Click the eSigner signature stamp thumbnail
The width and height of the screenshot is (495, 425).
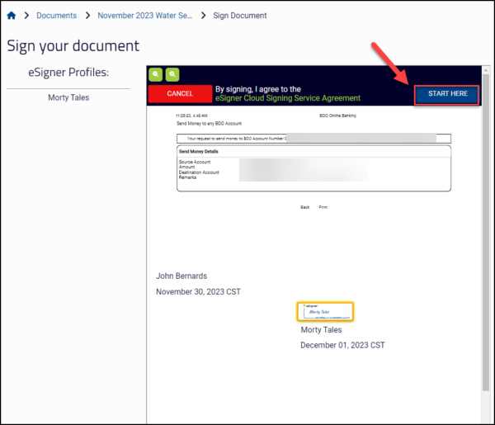click(326, 312)
